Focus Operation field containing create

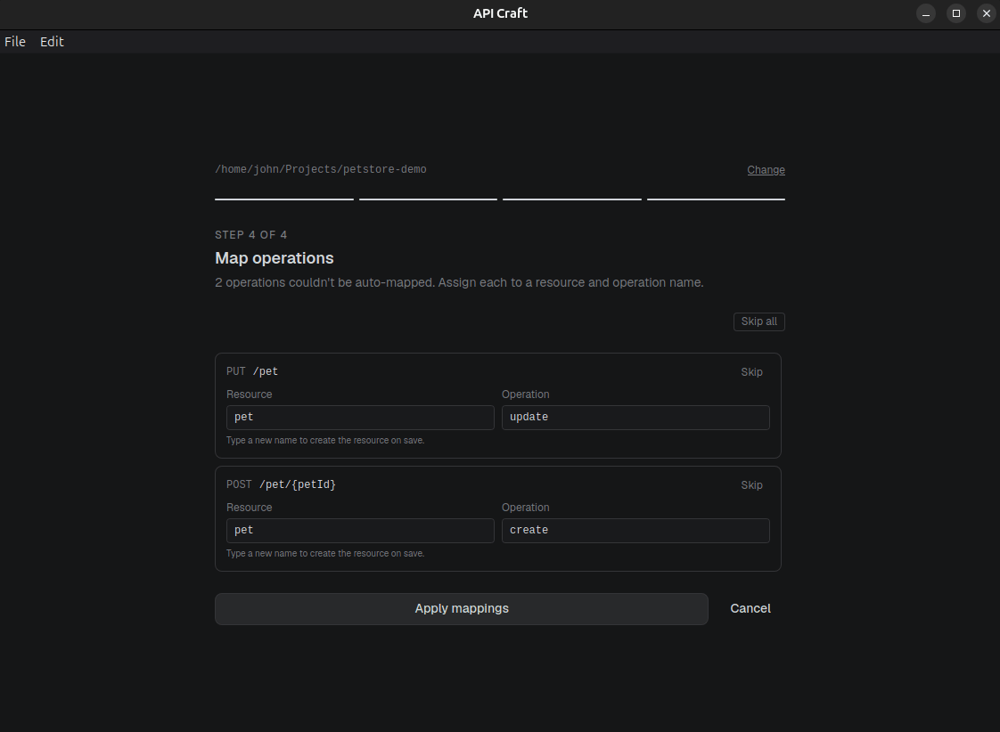635,531
